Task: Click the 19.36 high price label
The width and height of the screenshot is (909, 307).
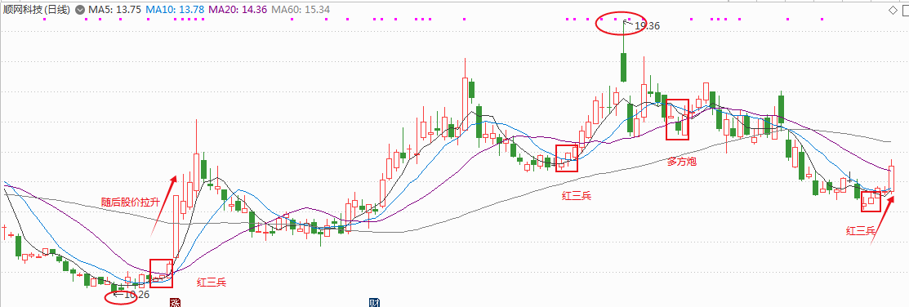Action: pos(647,25)
